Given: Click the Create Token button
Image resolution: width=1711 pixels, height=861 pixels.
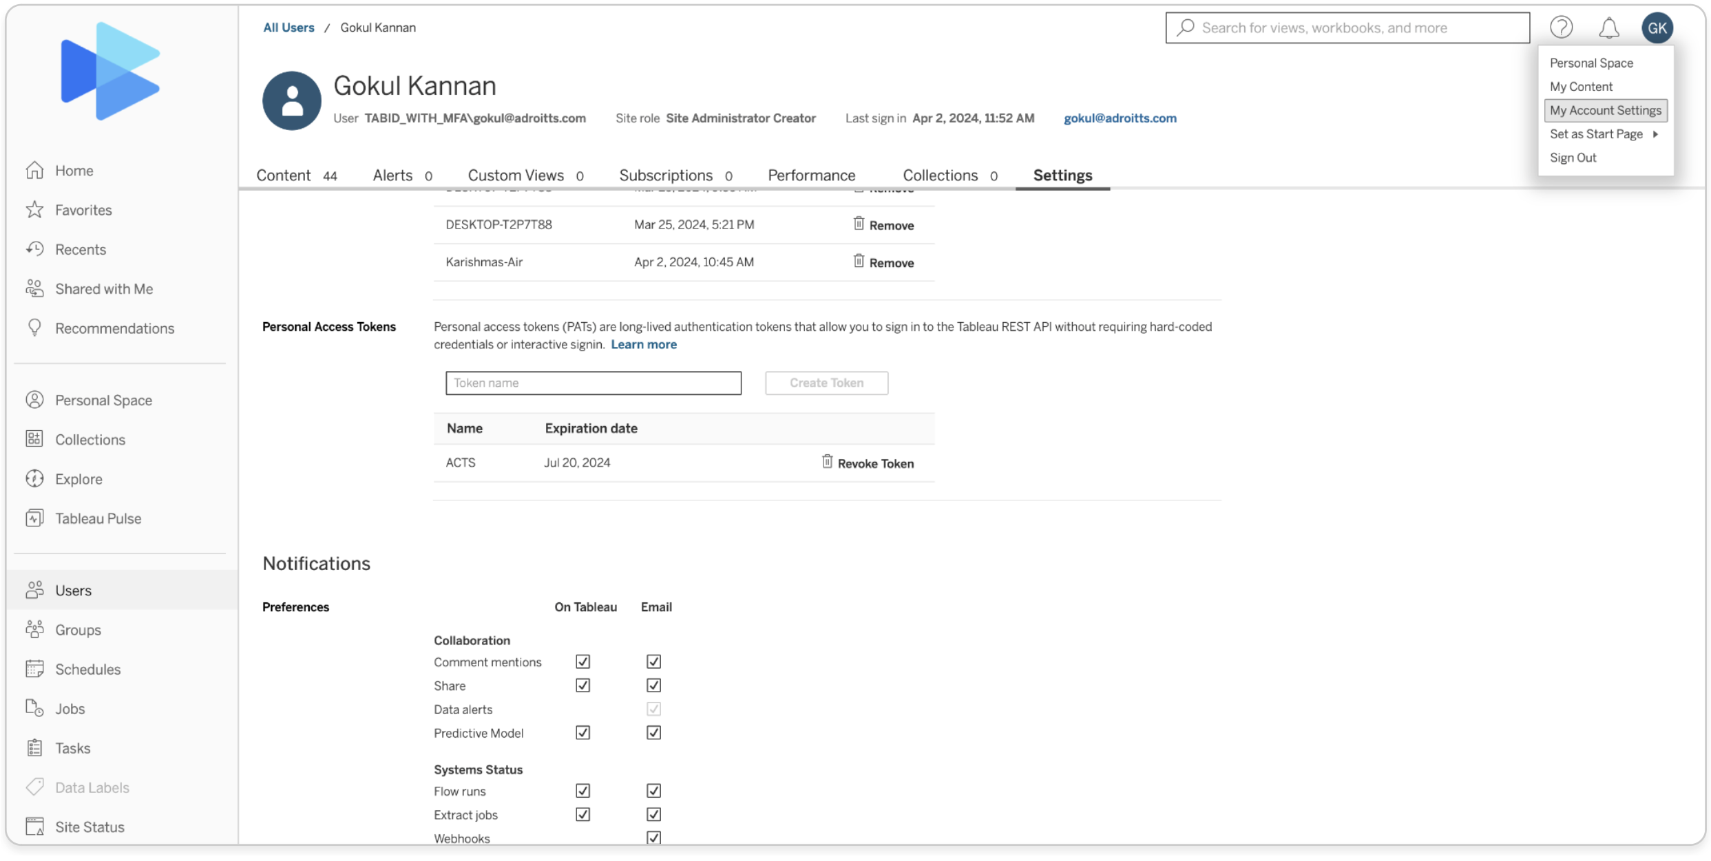Looking at the screenshot, I should 826,383.
